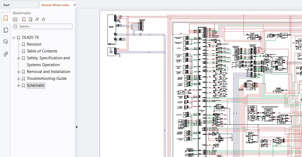Open the Table of Contents bookmark

[42, 51]
